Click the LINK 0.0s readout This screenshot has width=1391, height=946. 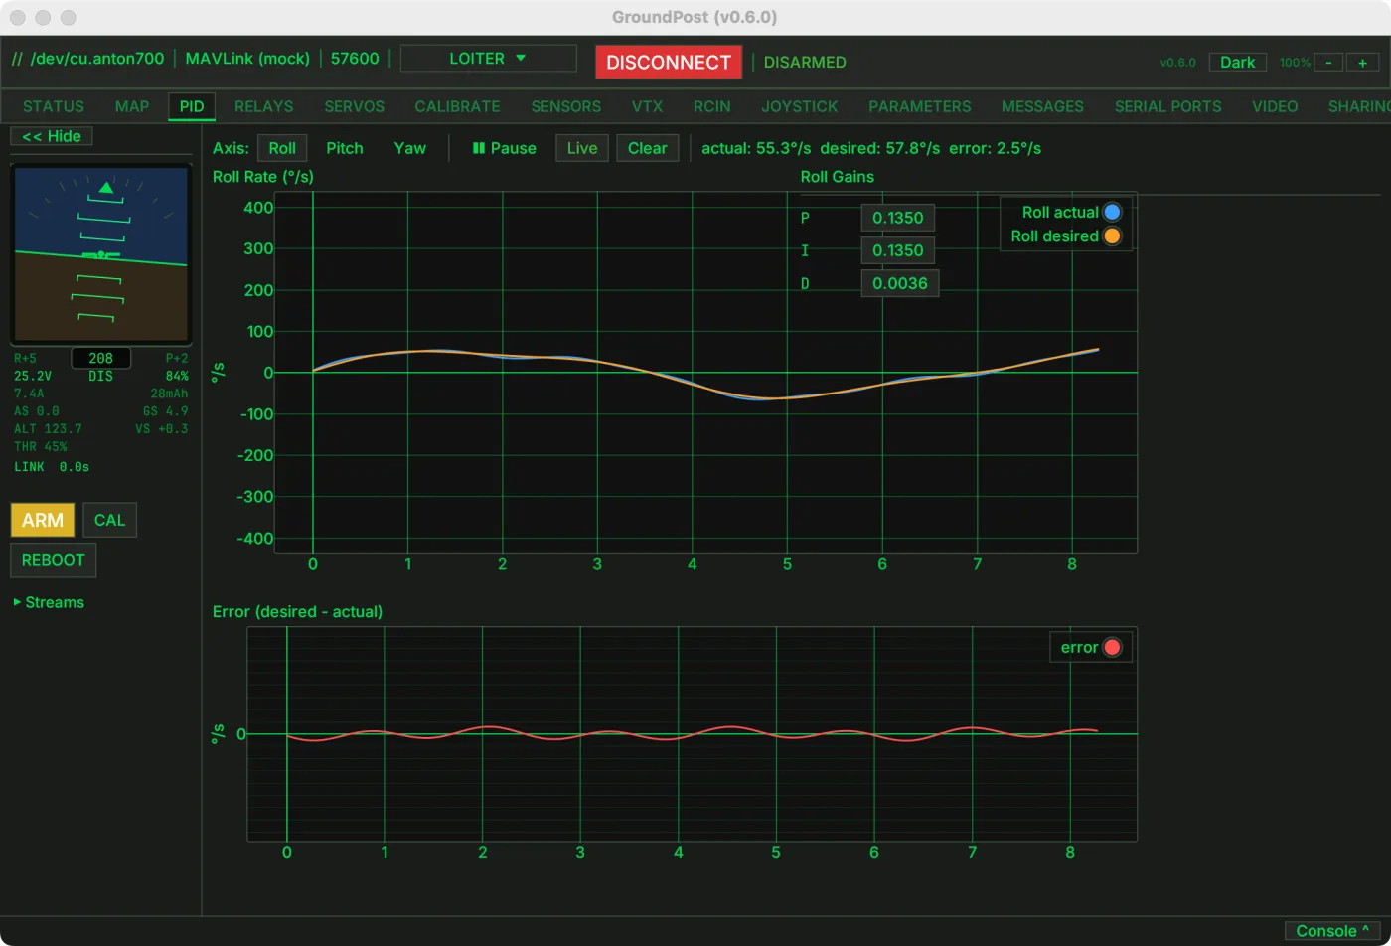point(52,466)
